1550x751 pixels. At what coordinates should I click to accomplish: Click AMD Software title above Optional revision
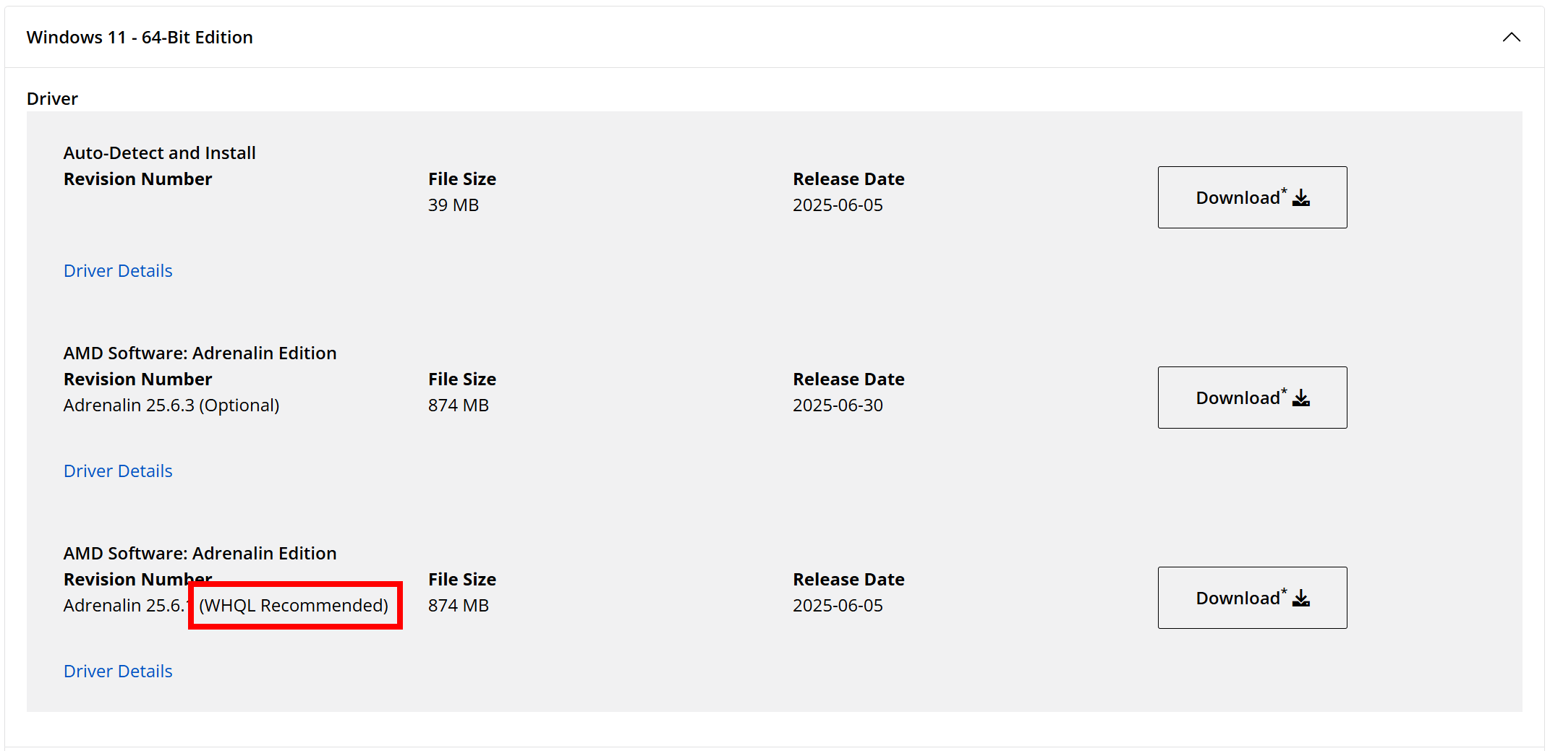[200, 353]
